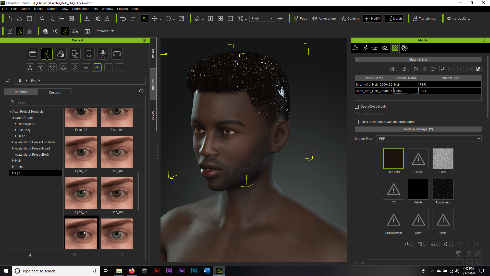
Task: Click the Windows Start button
Action: (x=6, y=271)
